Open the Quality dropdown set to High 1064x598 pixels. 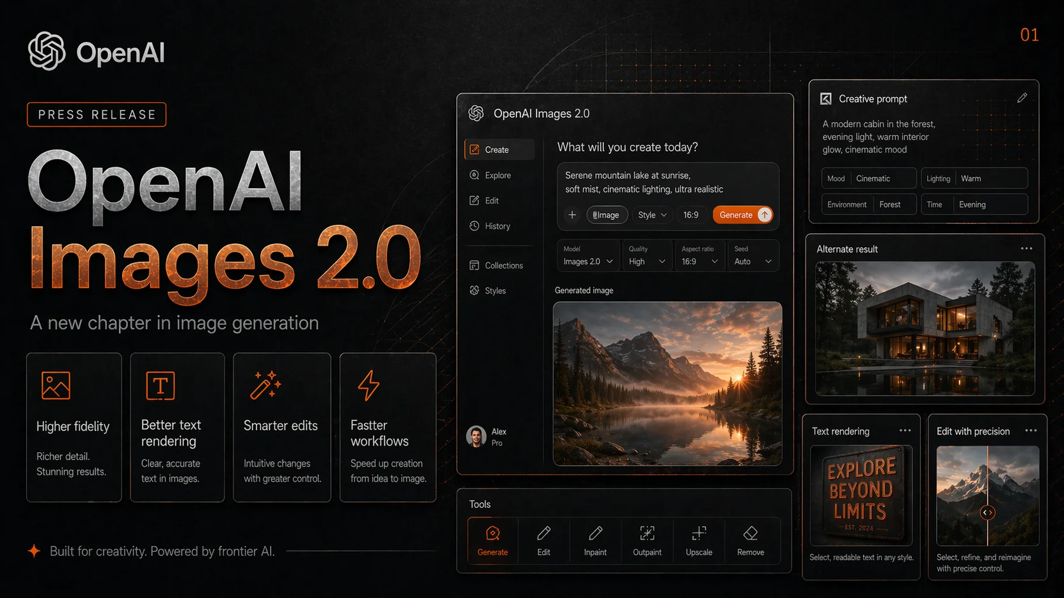647,255
